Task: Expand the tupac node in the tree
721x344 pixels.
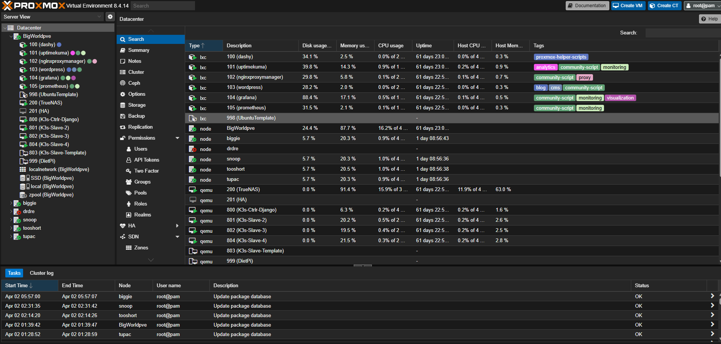Action: tap(11, 237)
